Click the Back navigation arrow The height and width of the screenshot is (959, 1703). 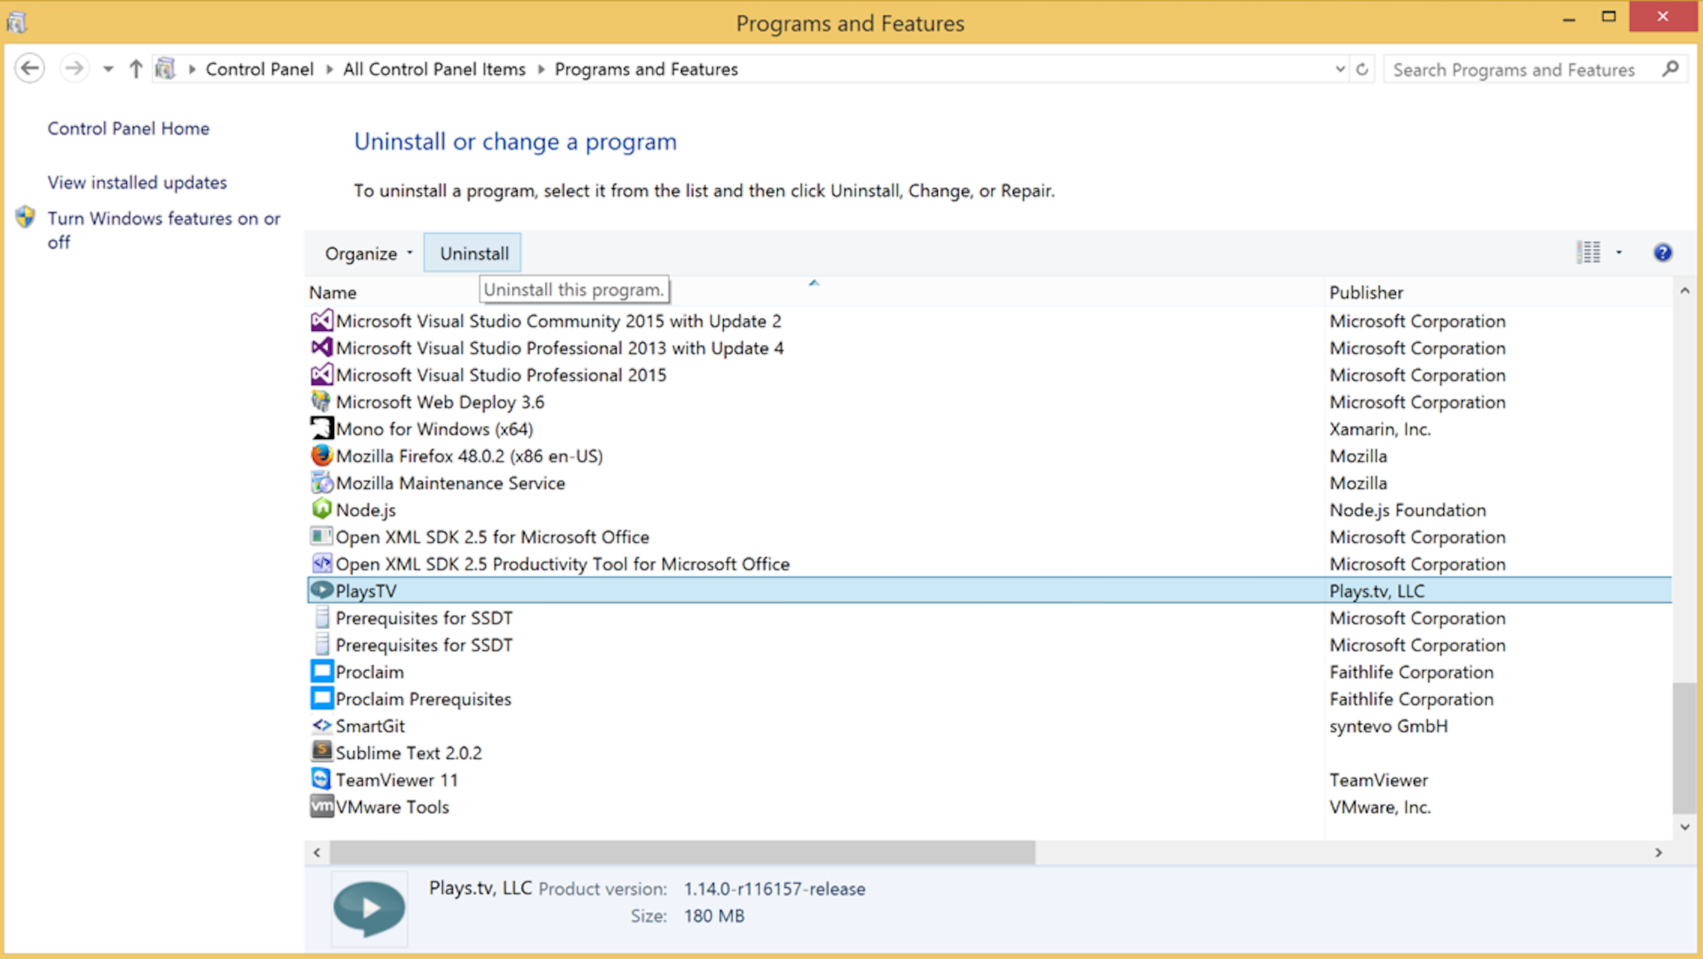click(x=30, y=69)
